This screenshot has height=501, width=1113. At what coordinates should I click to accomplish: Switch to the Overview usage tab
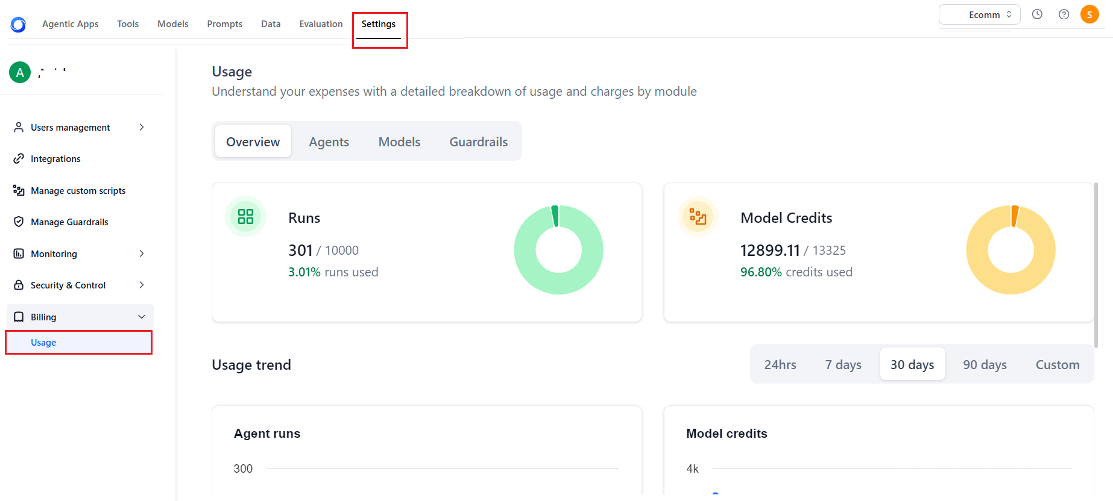[x=253, y=142]
